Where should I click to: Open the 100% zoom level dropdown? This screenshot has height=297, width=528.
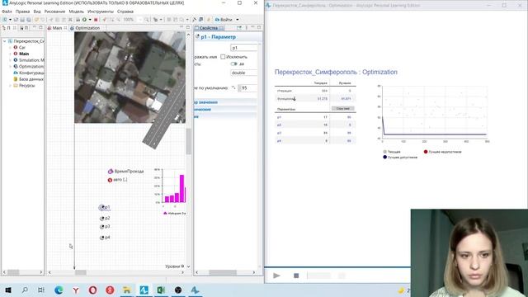click(140, 20)
